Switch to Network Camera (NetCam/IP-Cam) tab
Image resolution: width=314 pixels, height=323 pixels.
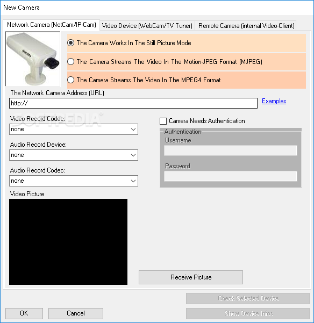click(52, 25)
